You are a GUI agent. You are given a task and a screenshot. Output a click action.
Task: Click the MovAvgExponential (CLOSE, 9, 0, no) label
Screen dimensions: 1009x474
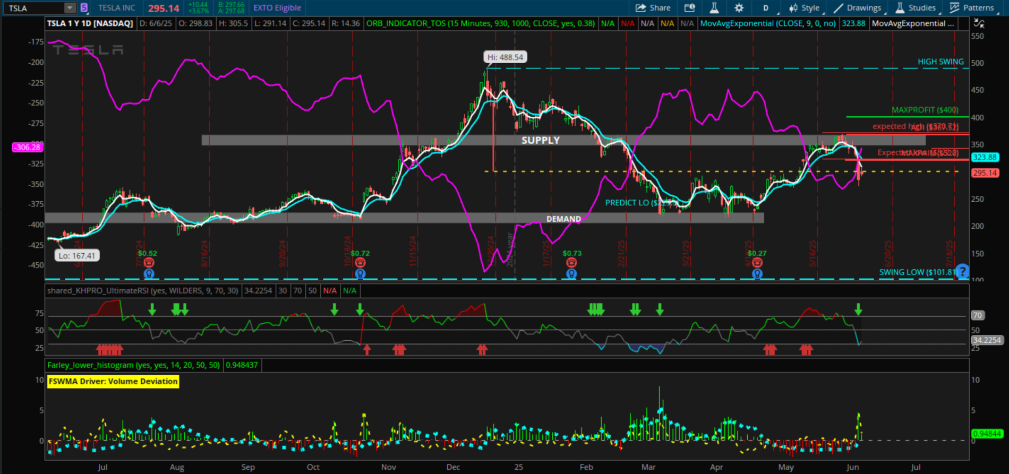point(768,23)
